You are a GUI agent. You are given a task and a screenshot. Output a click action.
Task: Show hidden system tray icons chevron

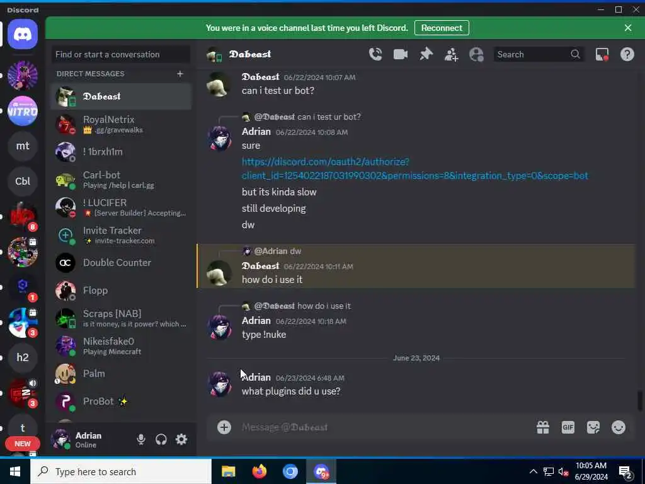[x=533, y=471]
